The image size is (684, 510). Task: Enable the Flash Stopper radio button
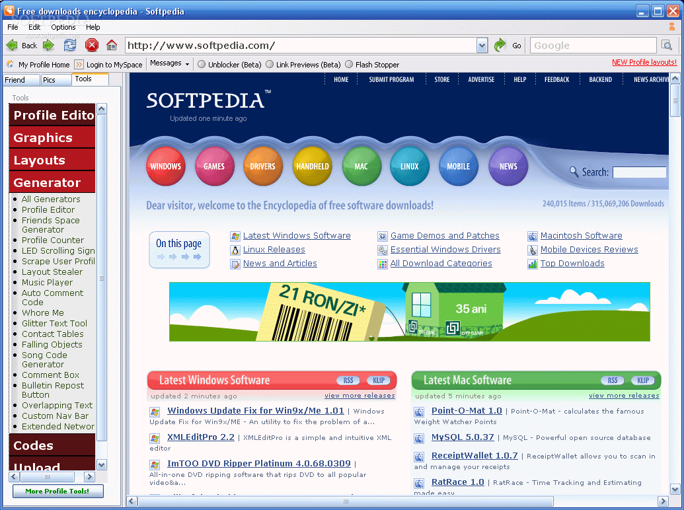pos(349,64)
